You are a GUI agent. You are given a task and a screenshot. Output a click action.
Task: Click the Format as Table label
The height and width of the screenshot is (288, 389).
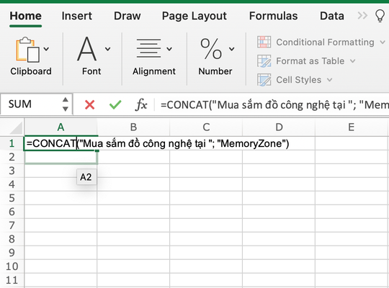point(310,61)
